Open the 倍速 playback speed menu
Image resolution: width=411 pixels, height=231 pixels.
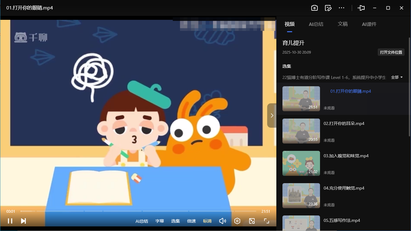(x=191, y=221)
